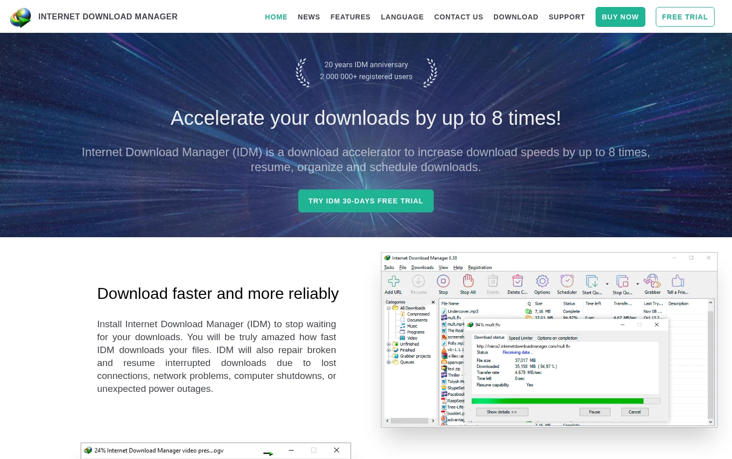This screenshot has width=732, height=459.
Task: Click the Pause button in download dialog
Action: [595, 412]
